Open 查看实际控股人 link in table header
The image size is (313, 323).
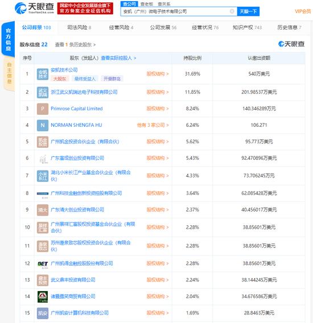(118, 58)
